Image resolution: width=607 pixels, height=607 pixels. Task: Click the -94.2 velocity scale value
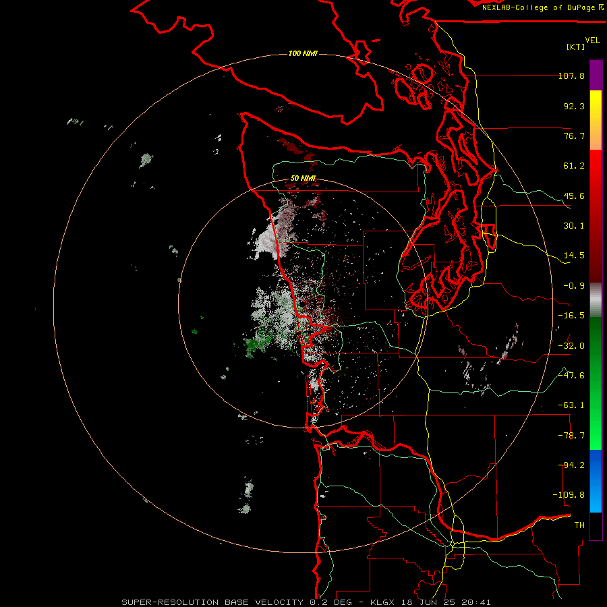click(571, 465)
